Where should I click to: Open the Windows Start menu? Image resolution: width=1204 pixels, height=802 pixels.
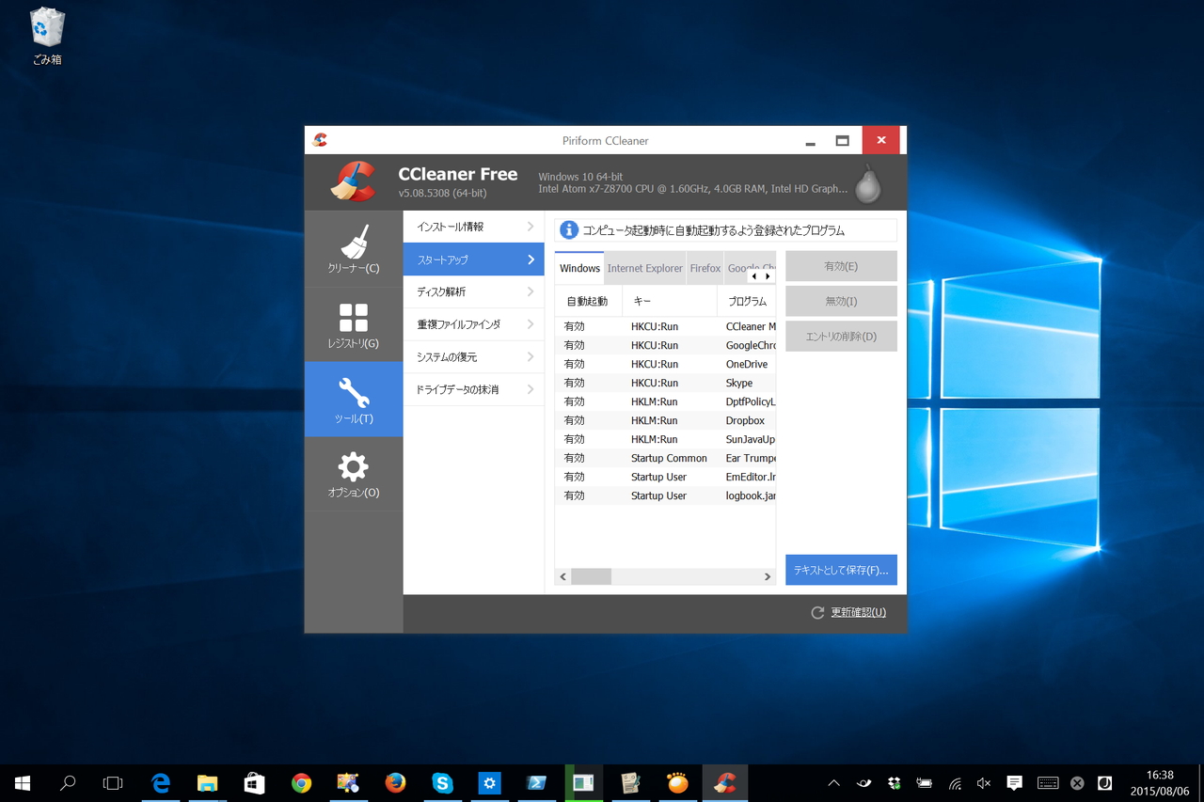[x=23, y=783]
